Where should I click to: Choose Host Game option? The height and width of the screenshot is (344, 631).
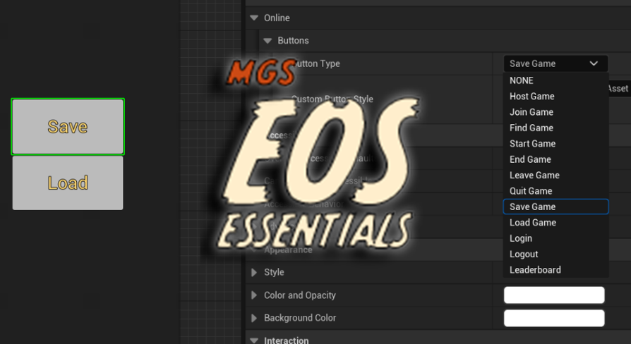555,97
